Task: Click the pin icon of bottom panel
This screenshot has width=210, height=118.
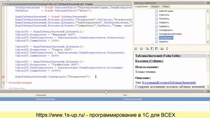Action: [205, 91]
